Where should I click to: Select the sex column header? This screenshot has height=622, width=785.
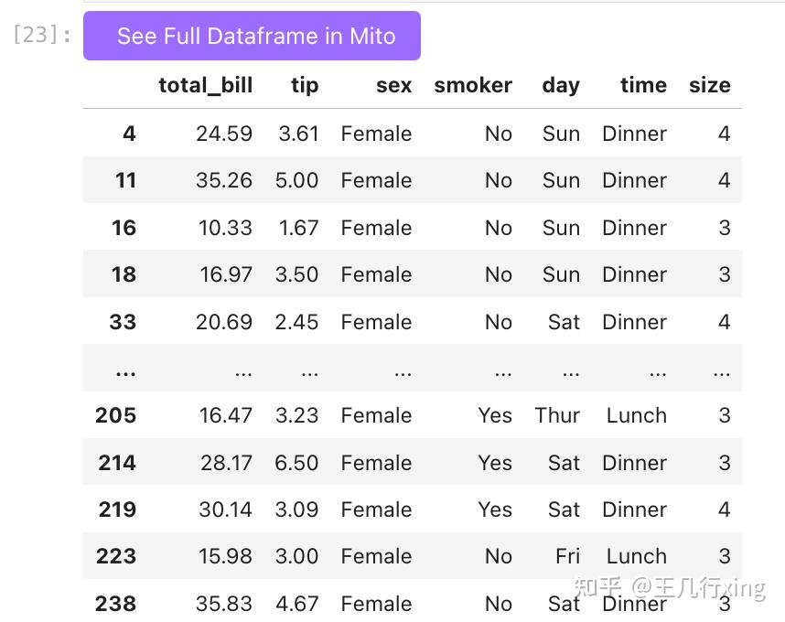(394, 85)
